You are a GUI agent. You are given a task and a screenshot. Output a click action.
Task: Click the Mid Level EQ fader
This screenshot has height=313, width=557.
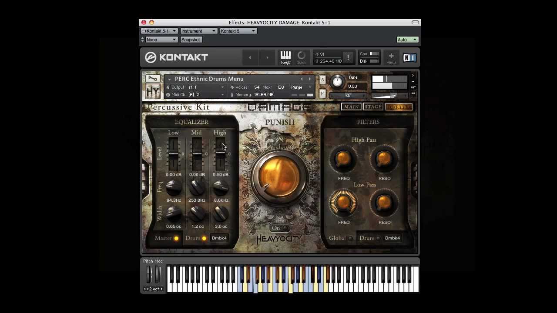pos(197,154)
